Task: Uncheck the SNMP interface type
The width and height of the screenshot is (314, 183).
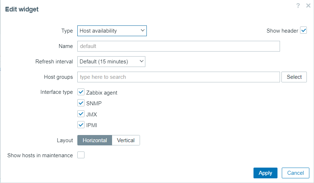Action: tap(81, 103)
